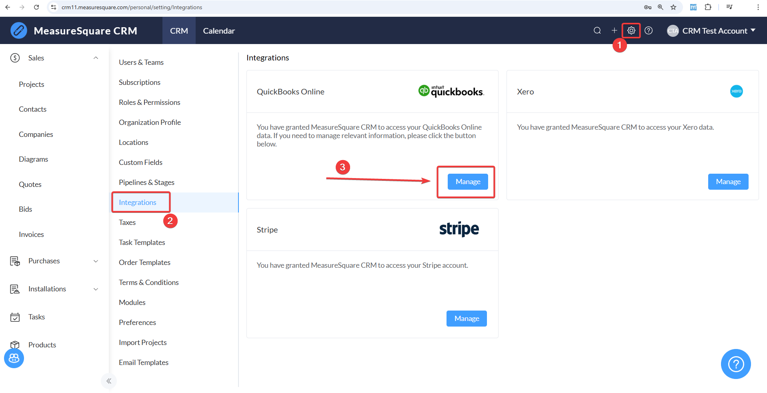767x393 pixels.
Task: Open Modules settings
Action: coord(132,303)
